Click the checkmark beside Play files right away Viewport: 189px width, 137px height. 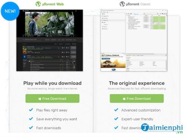(31, 110)
